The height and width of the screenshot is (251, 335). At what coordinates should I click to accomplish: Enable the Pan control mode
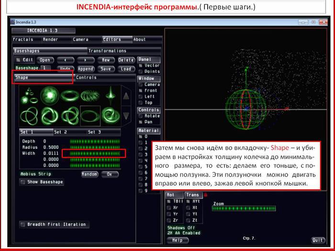(141, 122)
